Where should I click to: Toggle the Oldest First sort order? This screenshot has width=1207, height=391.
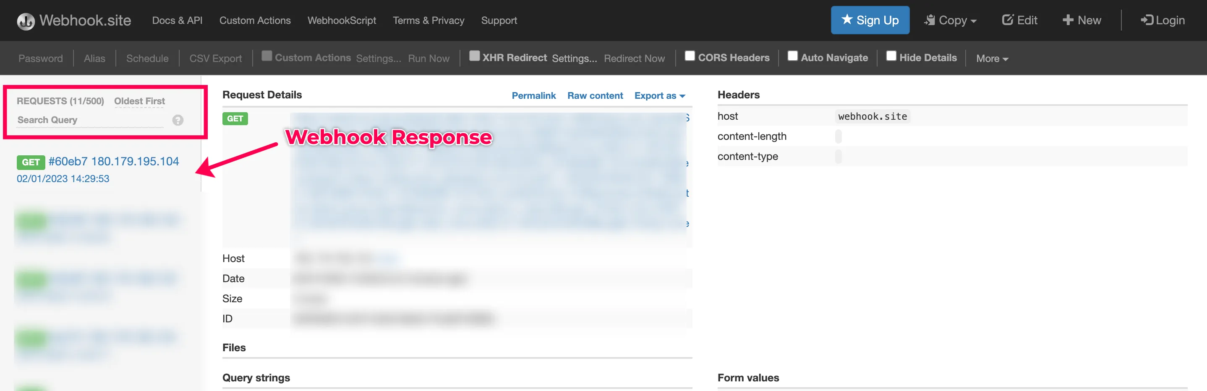[x=139, y=101]
